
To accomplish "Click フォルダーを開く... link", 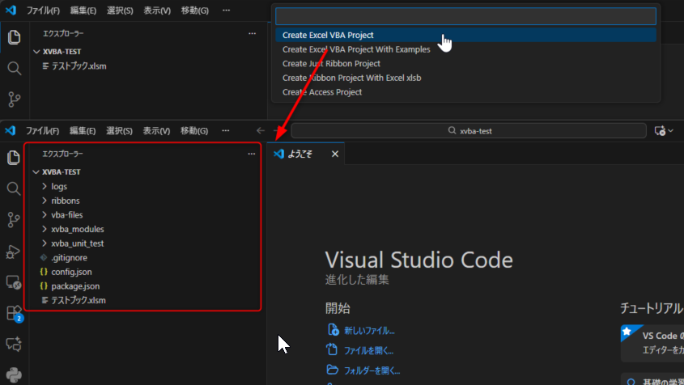I will pos(372,370).
